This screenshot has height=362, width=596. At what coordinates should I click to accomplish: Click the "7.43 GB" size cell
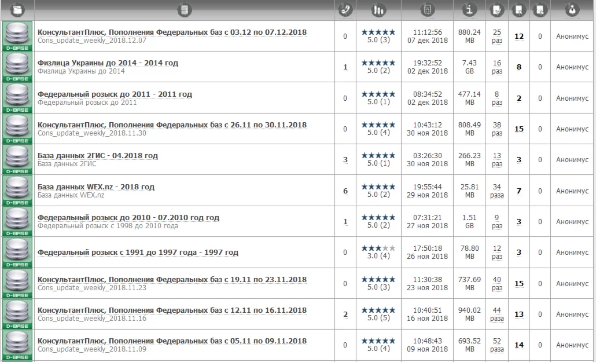[469, 67]
